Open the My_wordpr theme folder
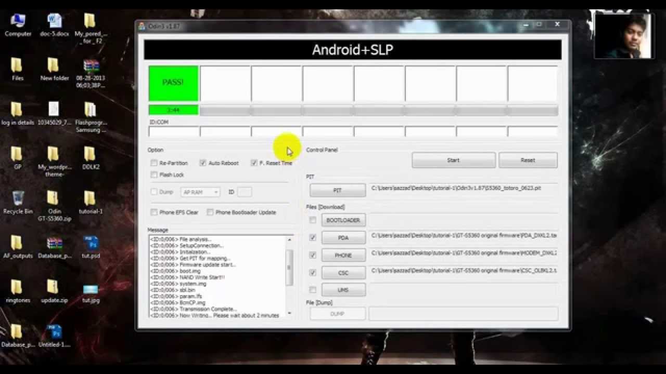This screenshot has width=666, height=374. point(54,162)
